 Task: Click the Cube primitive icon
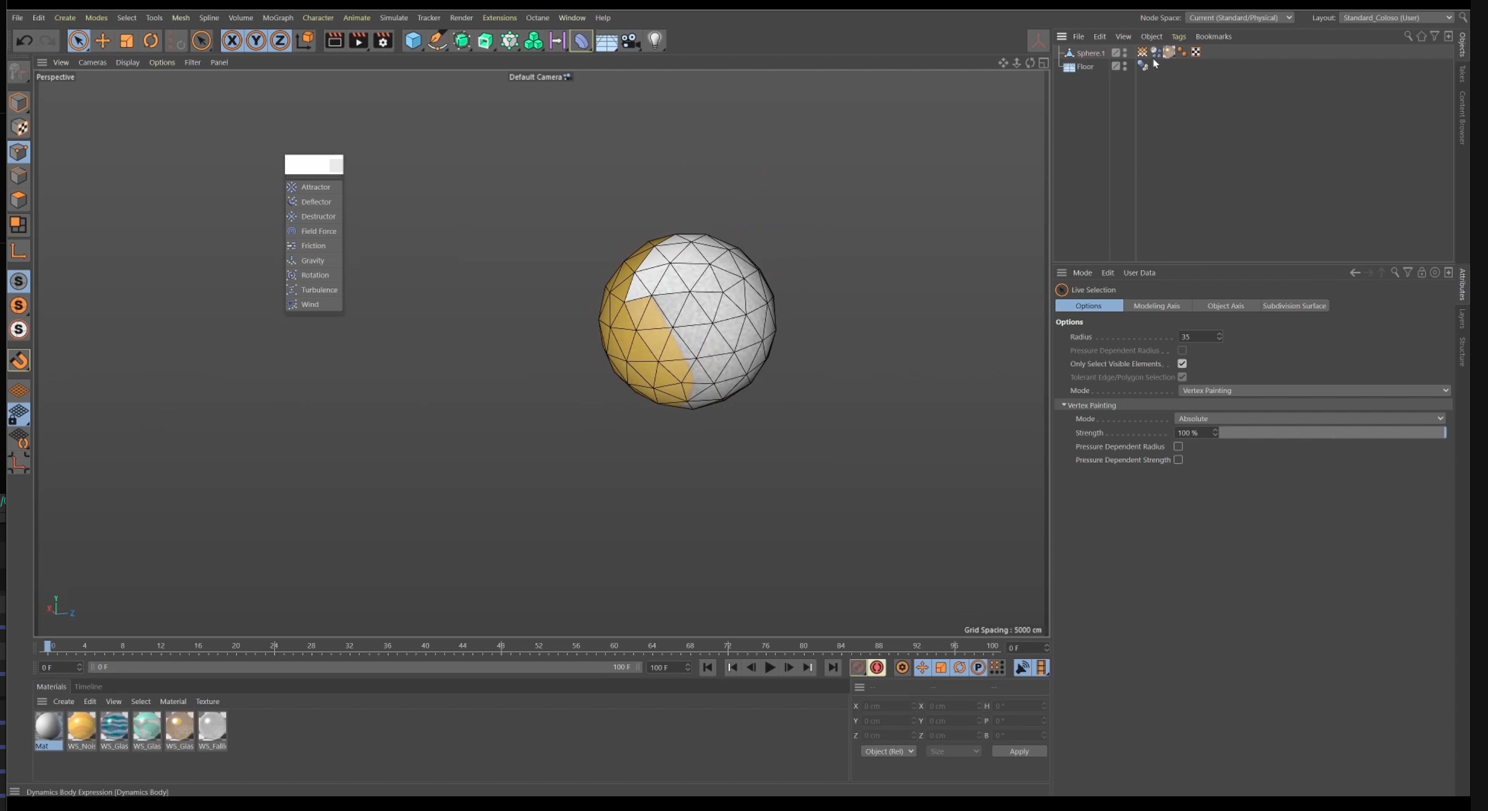[x=414, y=41]
